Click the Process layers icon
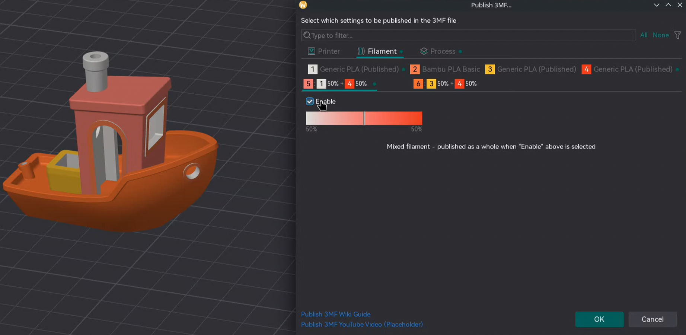Screen dimensions: 686x335 point(424,51)
